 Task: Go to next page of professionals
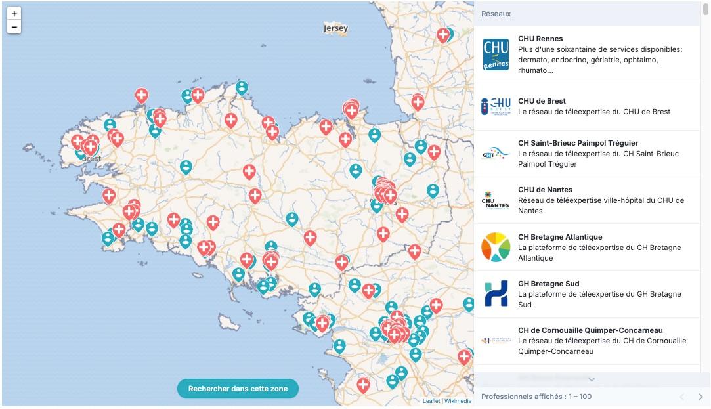[700, 397]
